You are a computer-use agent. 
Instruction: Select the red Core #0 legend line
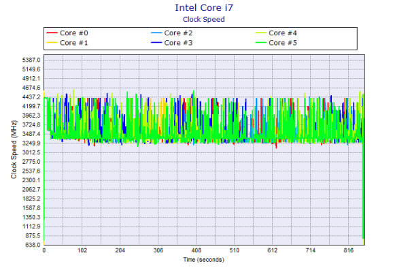(52, 33)
